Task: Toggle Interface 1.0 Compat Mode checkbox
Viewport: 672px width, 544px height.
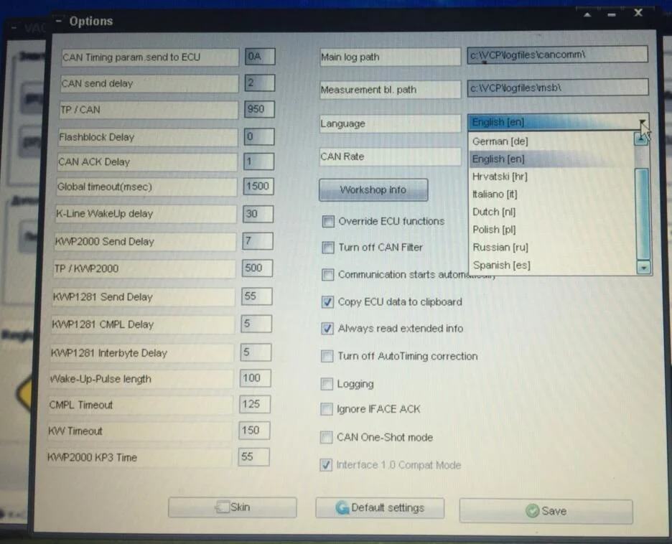Action: click(x=326, y=465)
